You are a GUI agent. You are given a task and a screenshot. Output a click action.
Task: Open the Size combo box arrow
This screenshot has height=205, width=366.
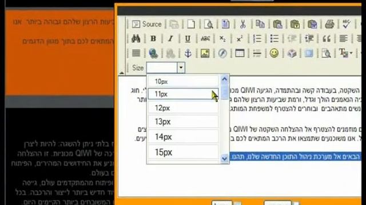[x=181, y=68]
